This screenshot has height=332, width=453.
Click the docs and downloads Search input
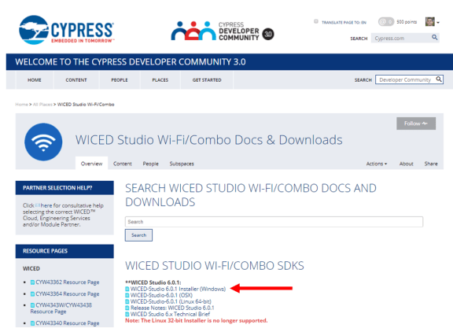(x=274, y=222)
